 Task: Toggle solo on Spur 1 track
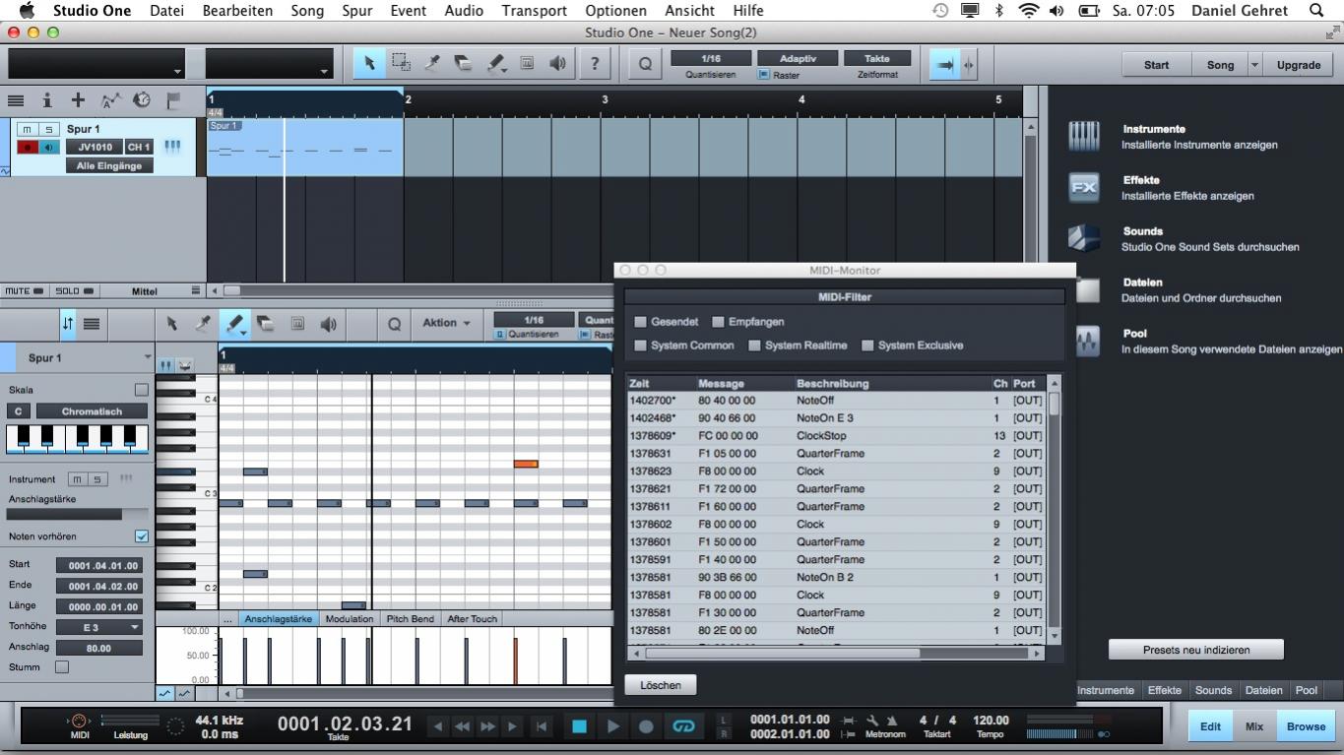pyautogui.click(x=49, y=129)
